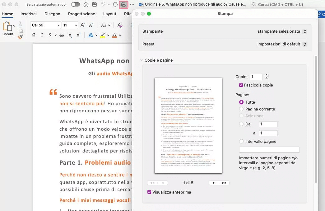This screenshot has width=325, height=211.
Task: Go to next preview page
Action: point(214,183)
